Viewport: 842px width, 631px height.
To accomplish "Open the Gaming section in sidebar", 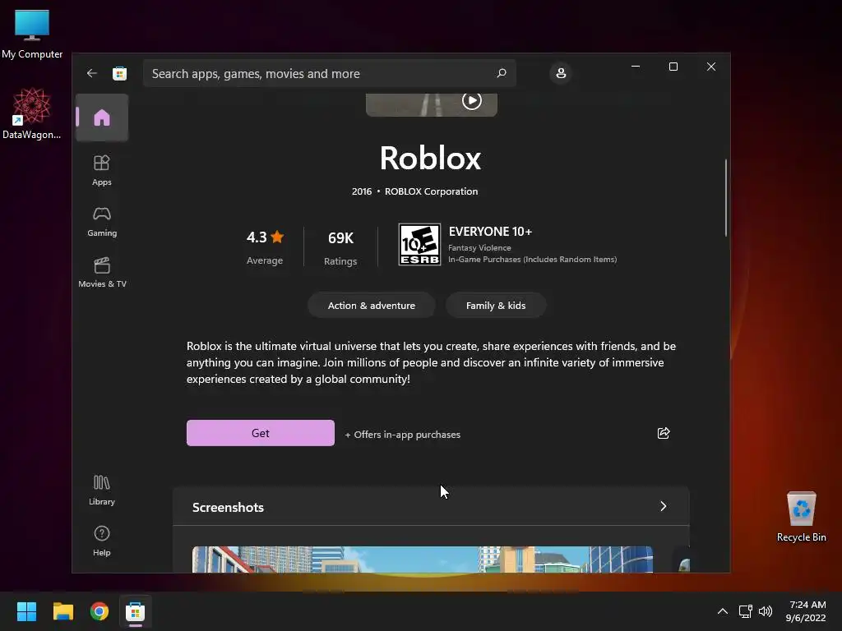I will coord(102,222).
